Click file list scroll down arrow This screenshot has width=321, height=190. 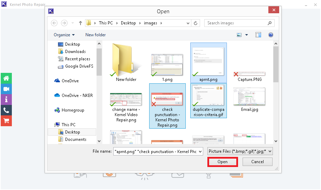(x=276, y=141)
